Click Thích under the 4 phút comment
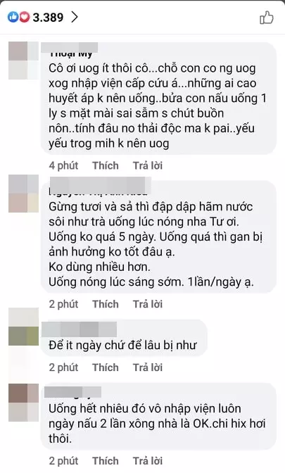The image size is (285, 473). click(106, 165)
